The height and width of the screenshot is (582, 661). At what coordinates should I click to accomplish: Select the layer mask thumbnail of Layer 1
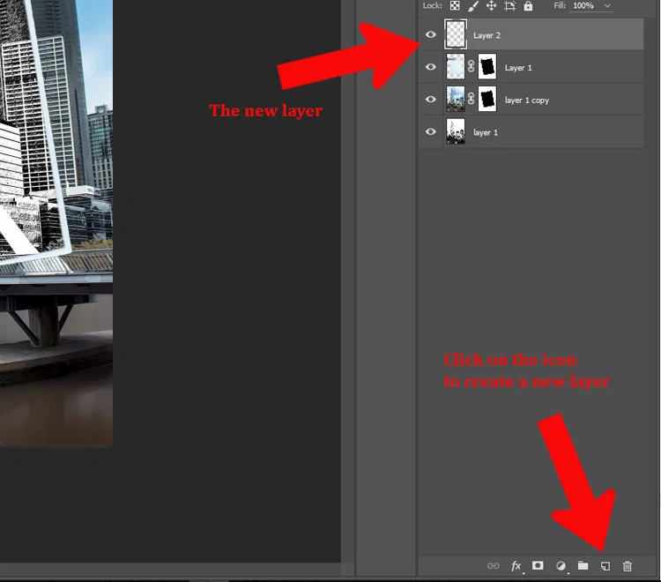(486, 67)
